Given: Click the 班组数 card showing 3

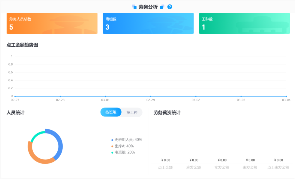Looking at the screenshot, I should (x=148, y=24).
